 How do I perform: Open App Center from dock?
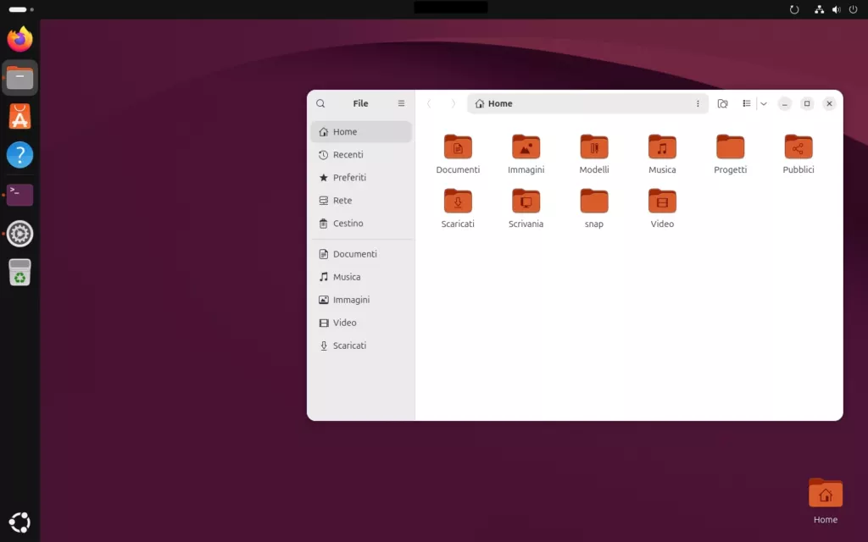[20, 117]
